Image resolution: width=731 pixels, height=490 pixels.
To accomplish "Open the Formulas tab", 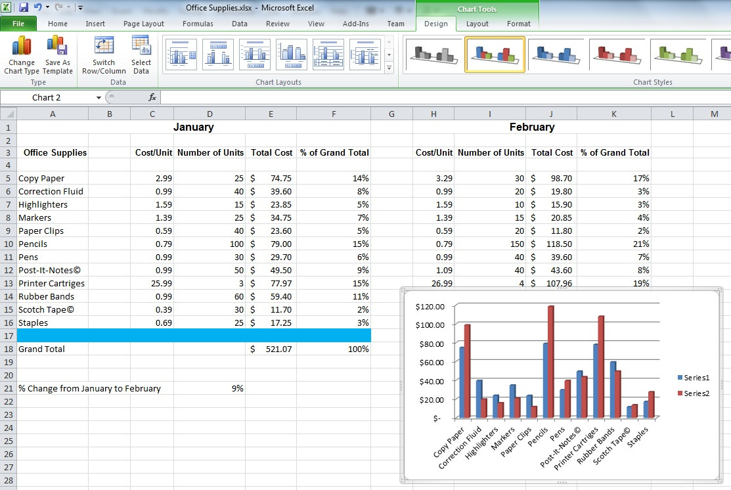I will (x=198, y=24).
